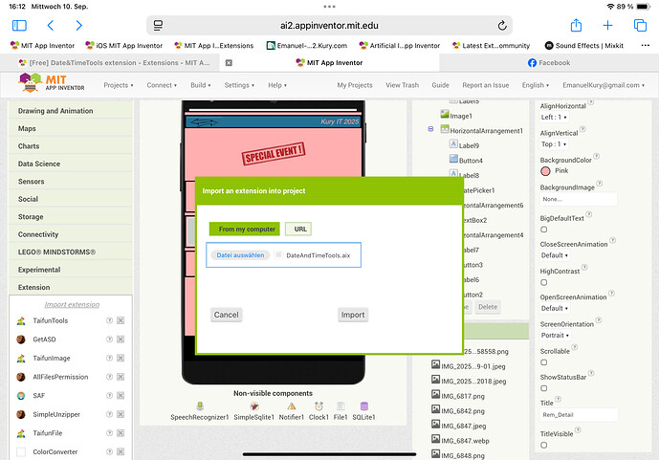The width and height of the screenshot is (659, 460).
Task: Click the MIT App Inventor logo
Action: pos(52,82)
